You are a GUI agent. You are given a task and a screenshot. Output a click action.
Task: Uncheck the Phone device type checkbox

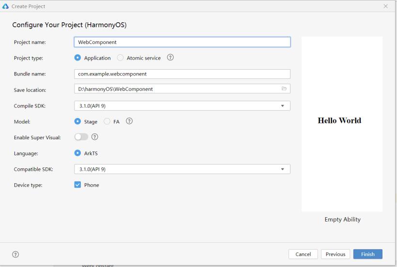pos(77,185)
